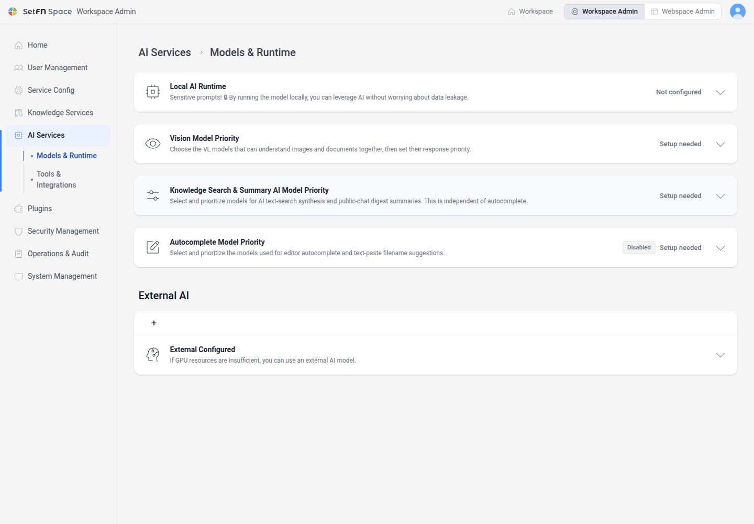Click the Security Management shield icon

[x=19, y=231]
